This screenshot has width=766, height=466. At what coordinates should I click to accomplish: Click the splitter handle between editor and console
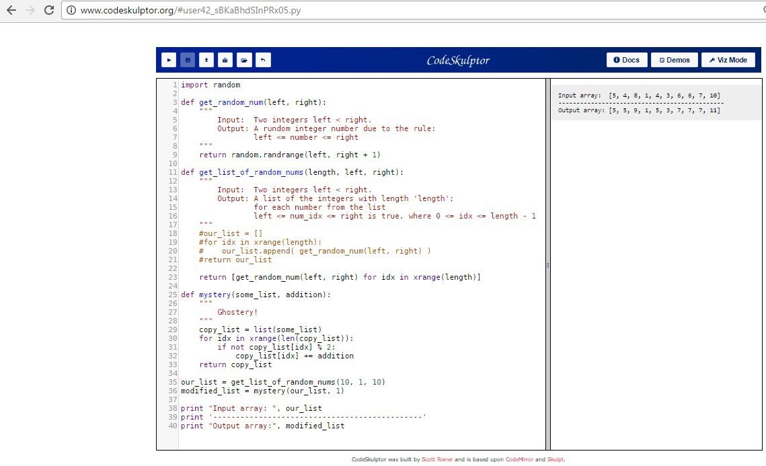tap(547, 265)
